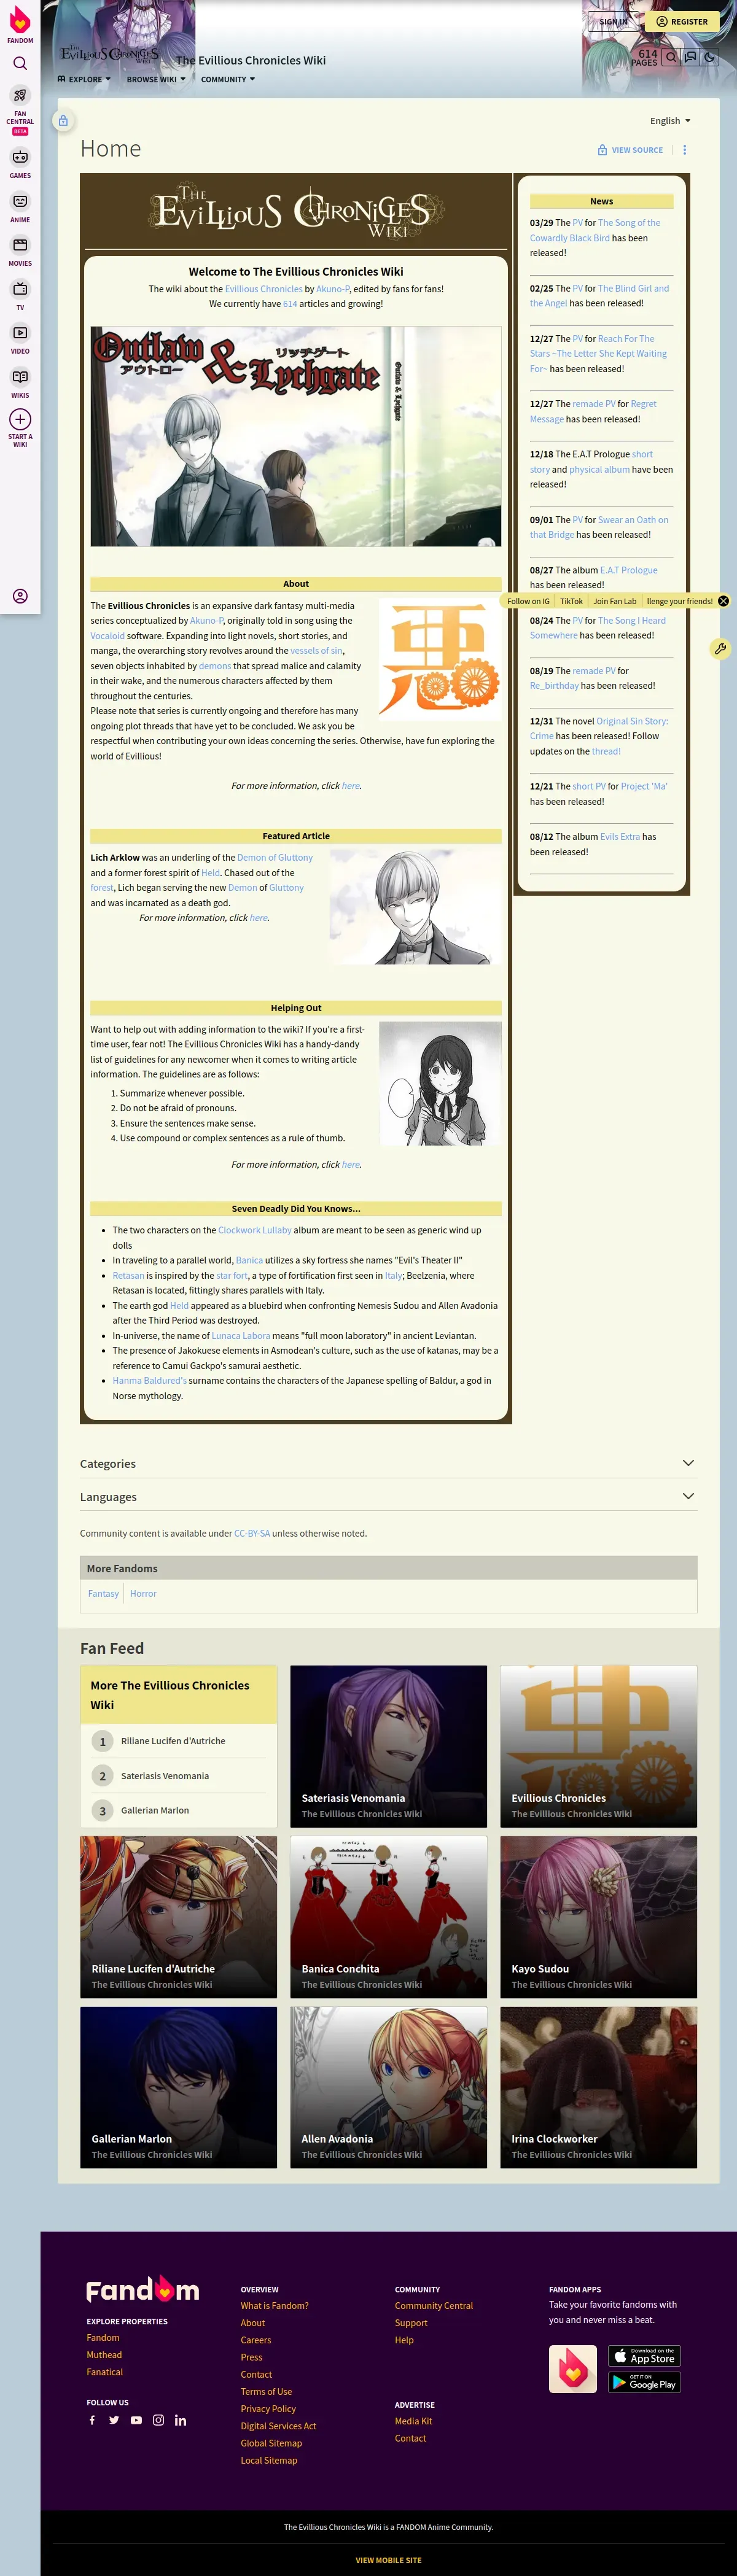
Task: Open the English language dropdown
Action: point(670,121)
